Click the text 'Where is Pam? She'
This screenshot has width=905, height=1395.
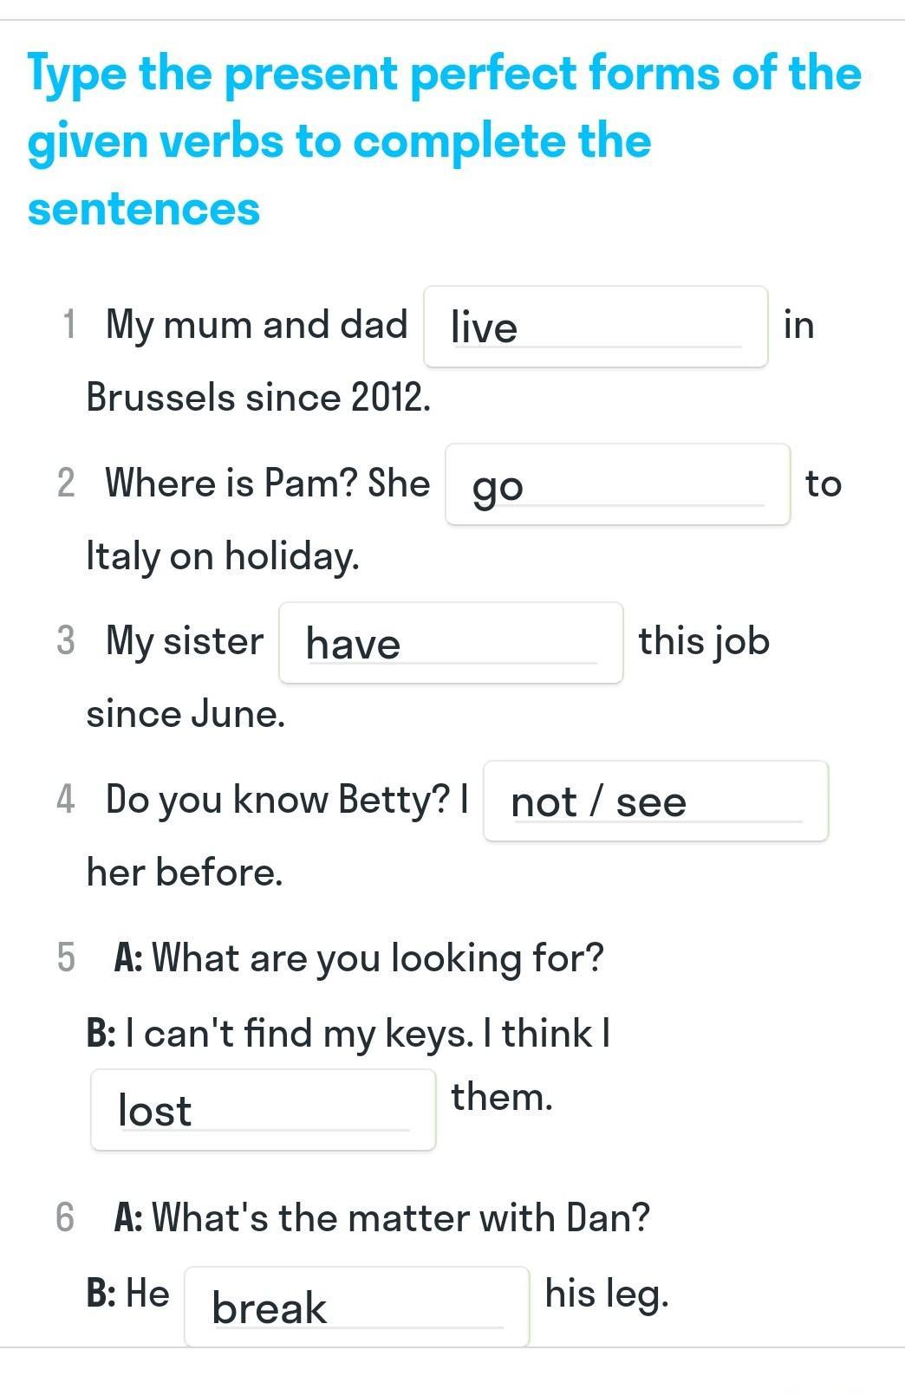[267, 483]
